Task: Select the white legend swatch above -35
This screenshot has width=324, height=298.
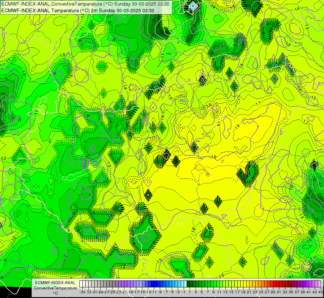Action: tap(81, 284)
